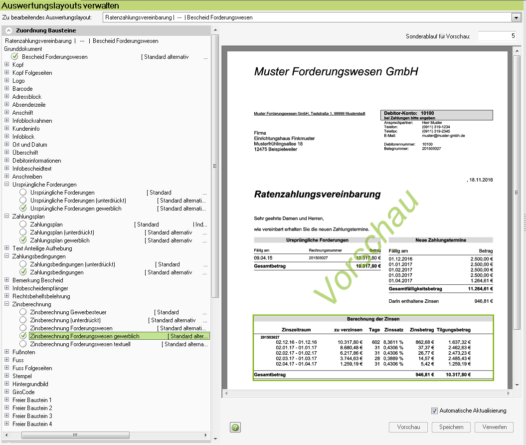Open the Auswertungslayout dropdown arrow
Screen dimensions: 526x445
(516, 17)
